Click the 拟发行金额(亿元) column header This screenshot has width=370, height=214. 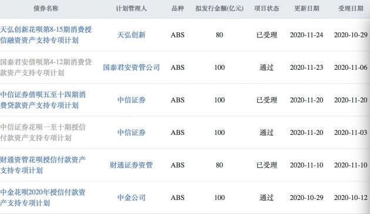[x=220, y=8]
